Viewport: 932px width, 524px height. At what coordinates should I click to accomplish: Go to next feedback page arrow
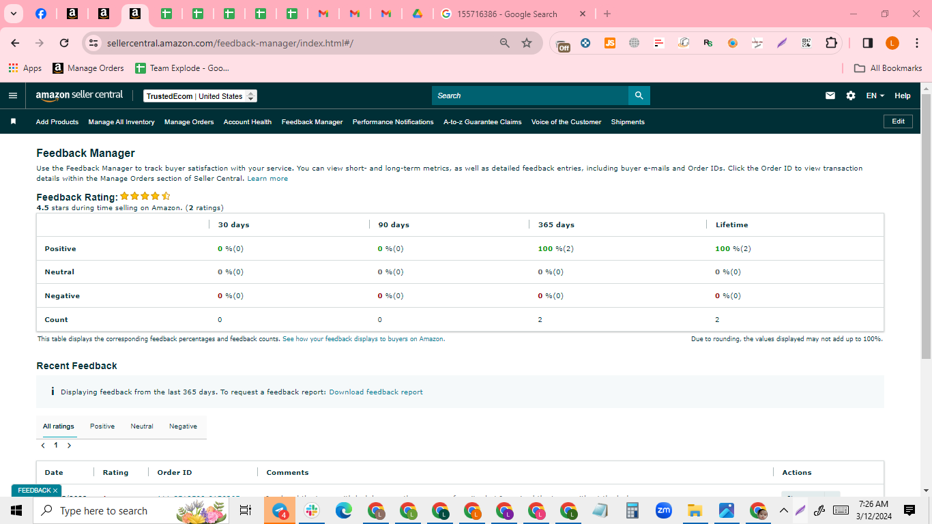pyautogui.click(x=69, y=446)
